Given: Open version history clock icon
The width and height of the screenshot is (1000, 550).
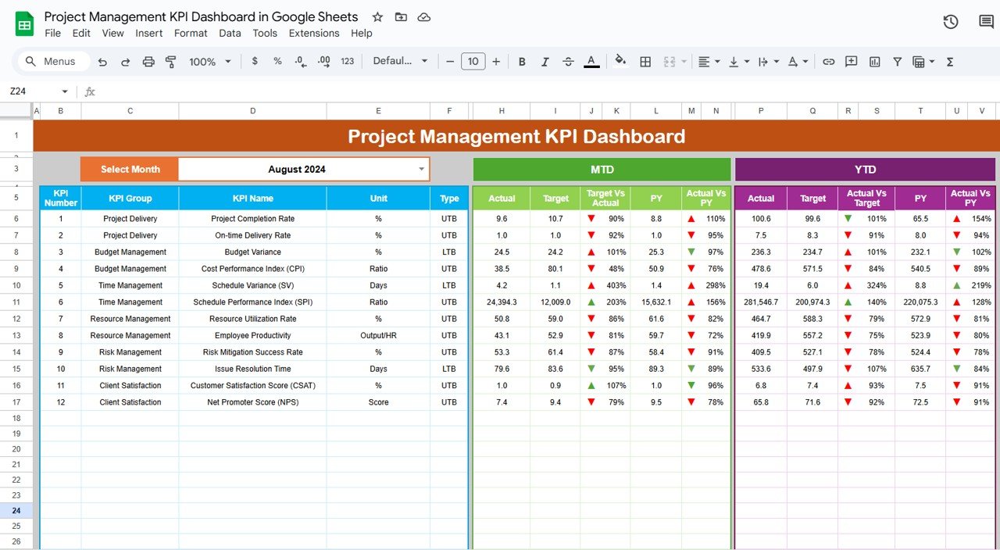Looking at the screenshot, I should [951, 22].
